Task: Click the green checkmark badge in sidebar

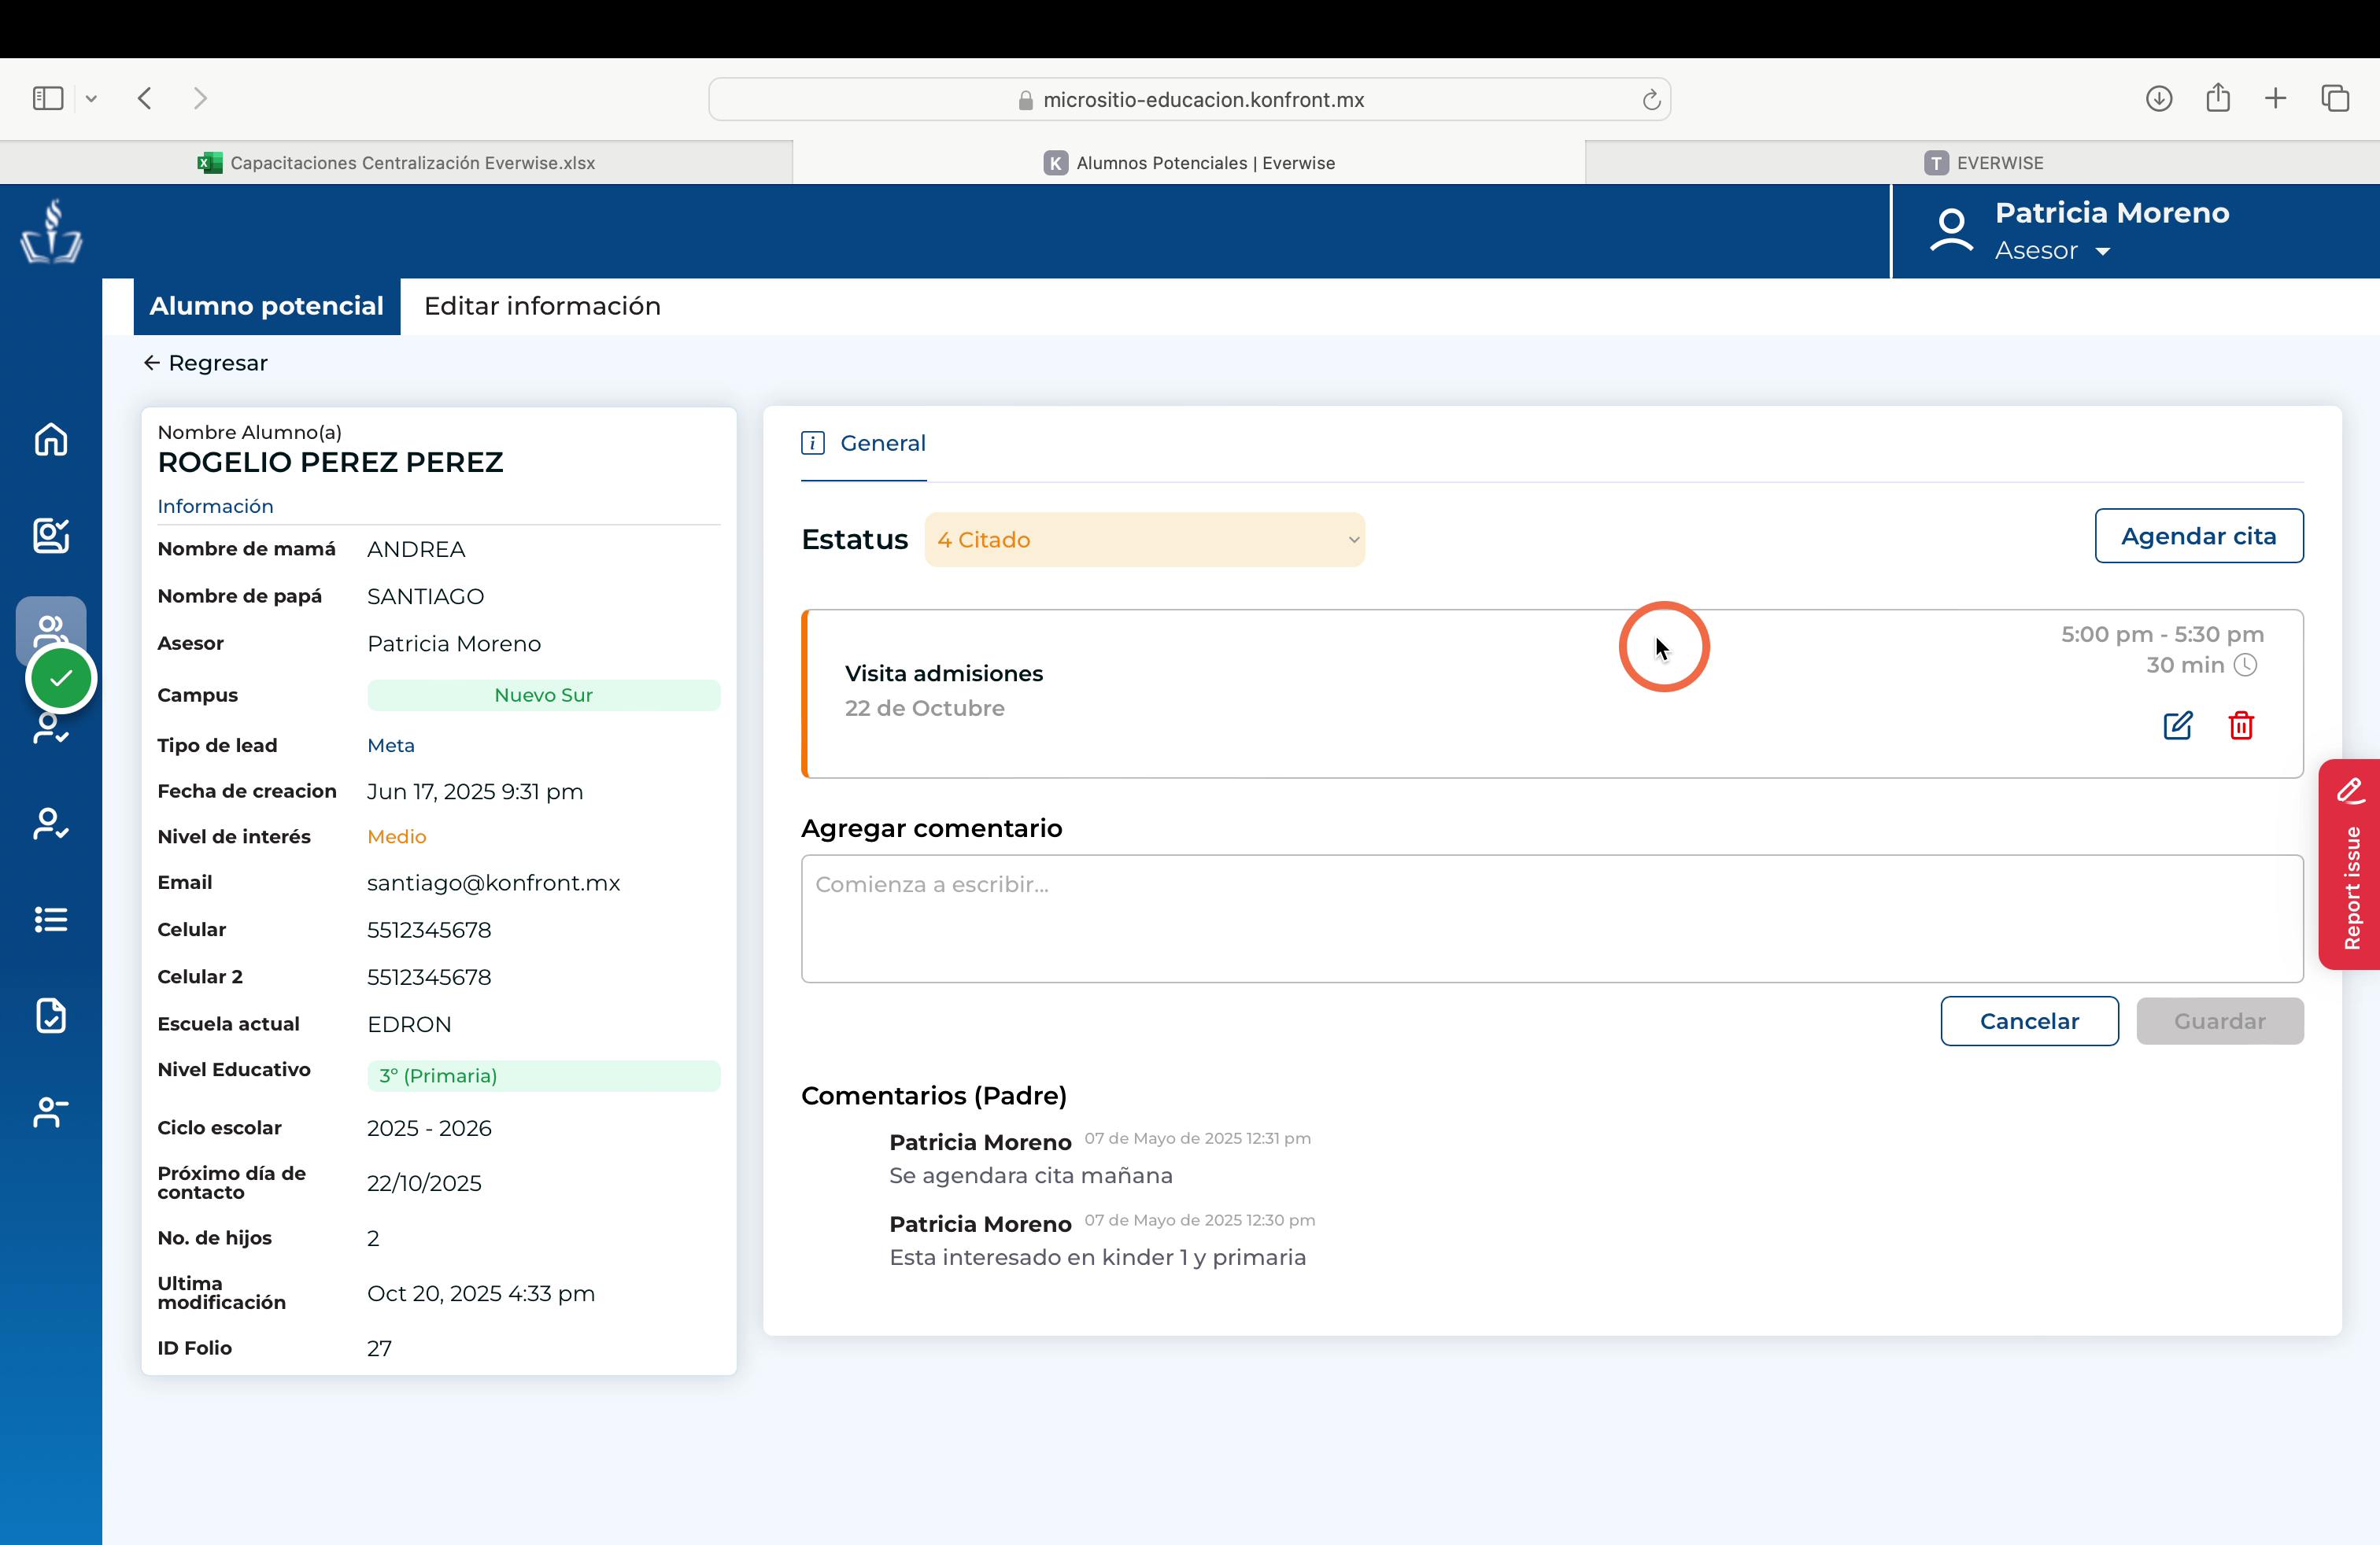Action: click(61, 679)
